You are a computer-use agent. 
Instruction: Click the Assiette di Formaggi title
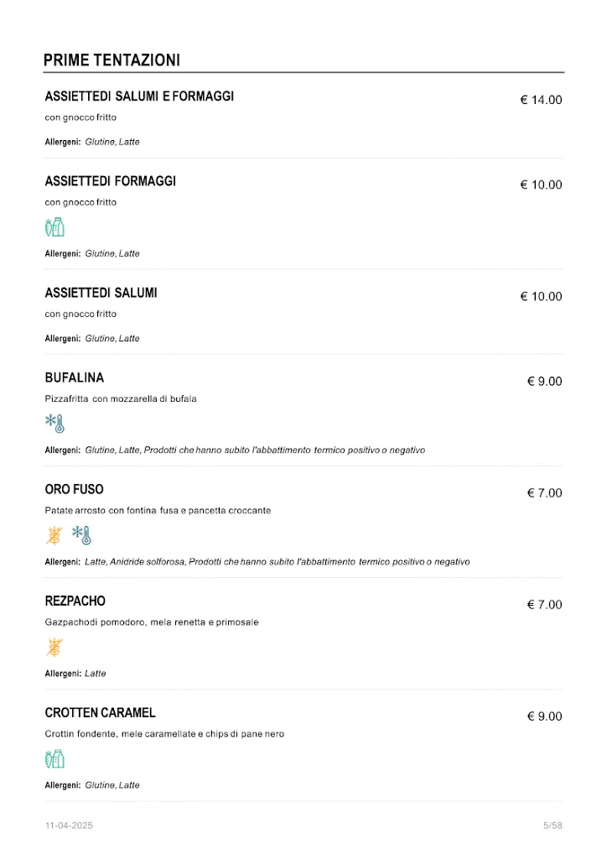point(111,181)
